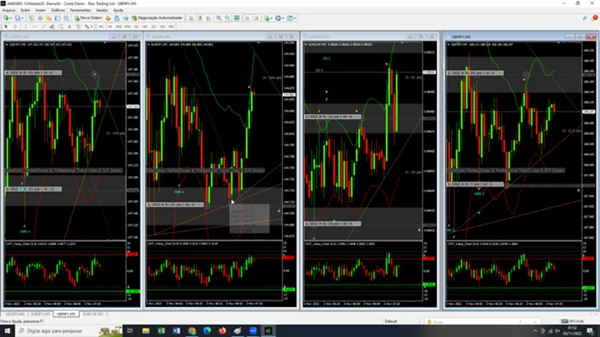Image resolution: width=600 pixels, height=337 pixels.
Task: Switch to USDJPY,M5 chart tab
Action: [15, 314]
